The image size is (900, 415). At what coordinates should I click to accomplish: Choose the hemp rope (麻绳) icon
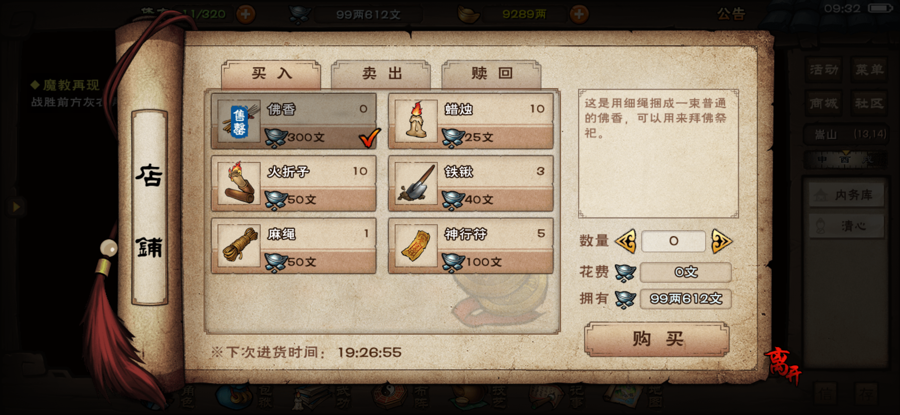pos(239,245)
